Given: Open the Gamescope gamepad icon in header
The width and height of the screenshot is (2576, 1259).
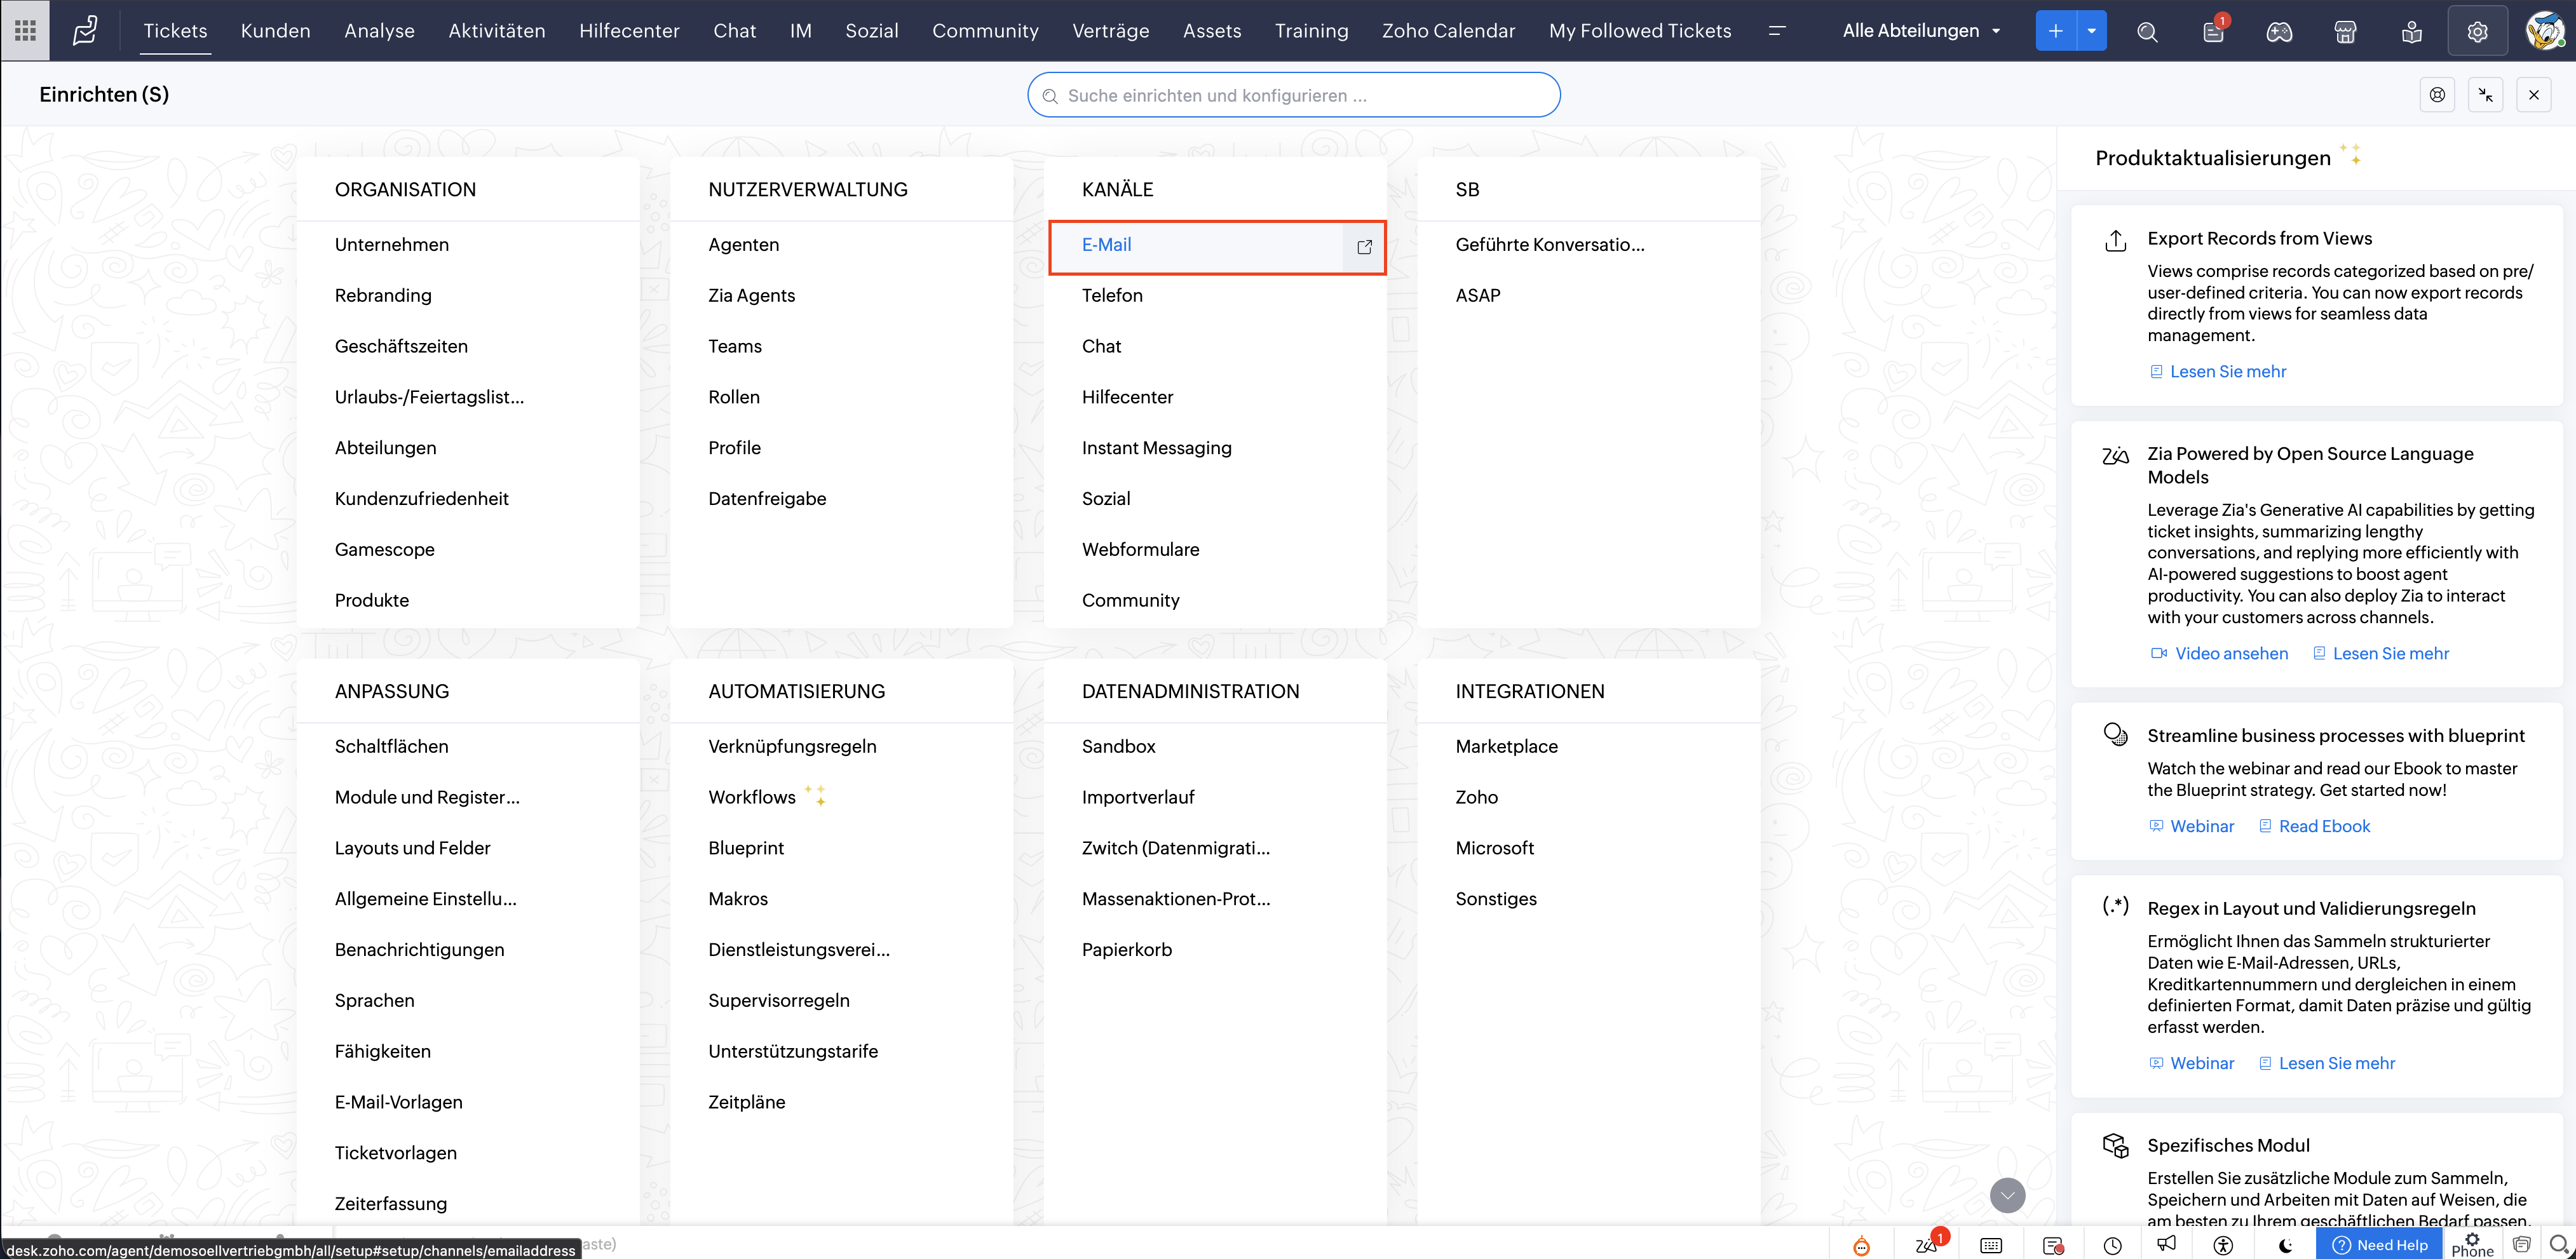Looking at the screenshot, I should point(2279,32).
